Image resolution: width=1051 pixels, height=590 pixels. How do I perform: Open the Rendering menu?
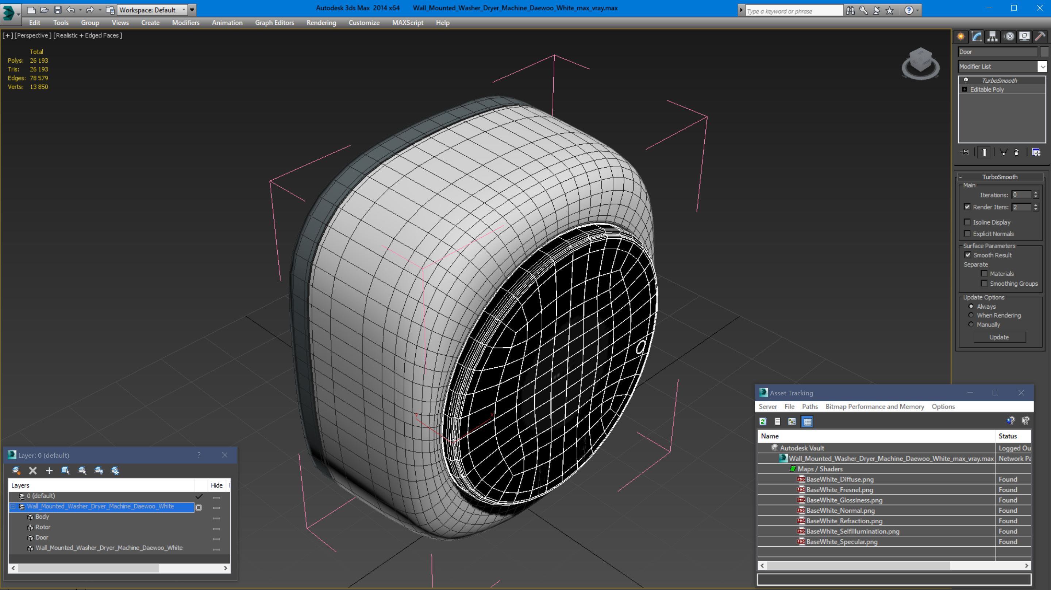322,23
